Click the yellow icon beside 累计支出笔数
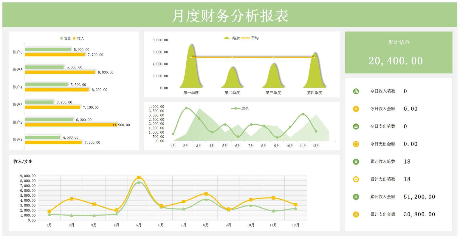 coord(356,179)
